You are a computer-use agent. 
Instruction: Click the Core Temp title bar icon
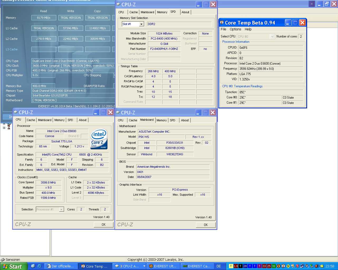[222, 23]
